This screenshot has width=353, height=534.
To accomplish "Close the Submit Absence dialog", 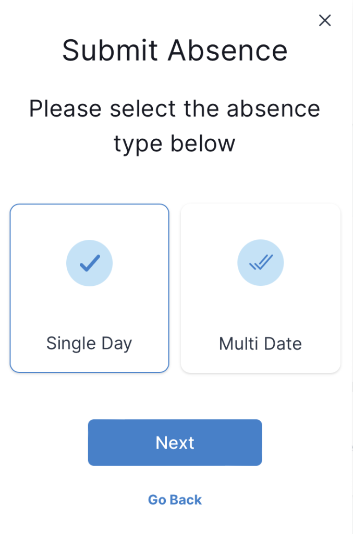I will point(325,20).
